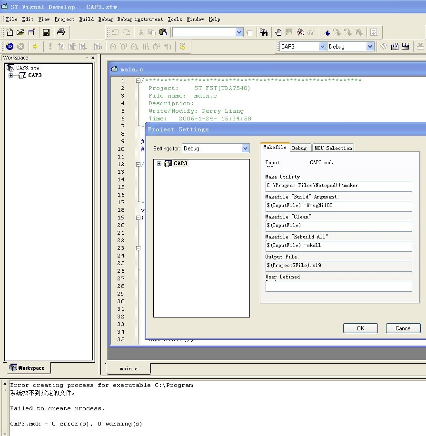
Task: Open the find text combo box dropdown
Action: pyautogui.click(x=239, y=32)
